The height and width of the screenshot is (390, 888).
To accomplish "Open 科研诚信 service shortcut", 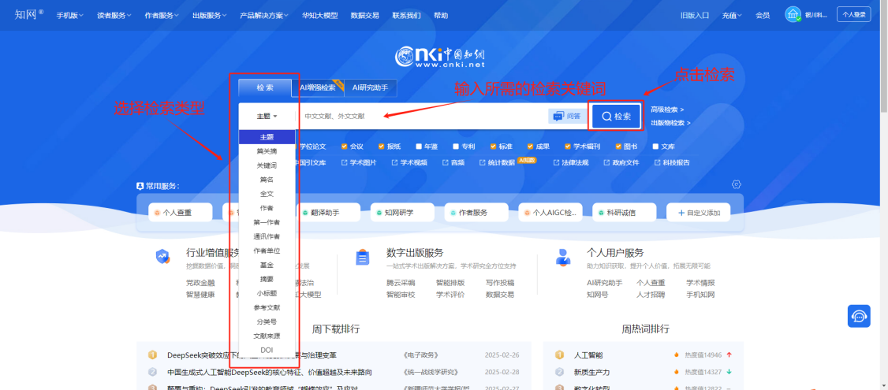I will (624, 212).
